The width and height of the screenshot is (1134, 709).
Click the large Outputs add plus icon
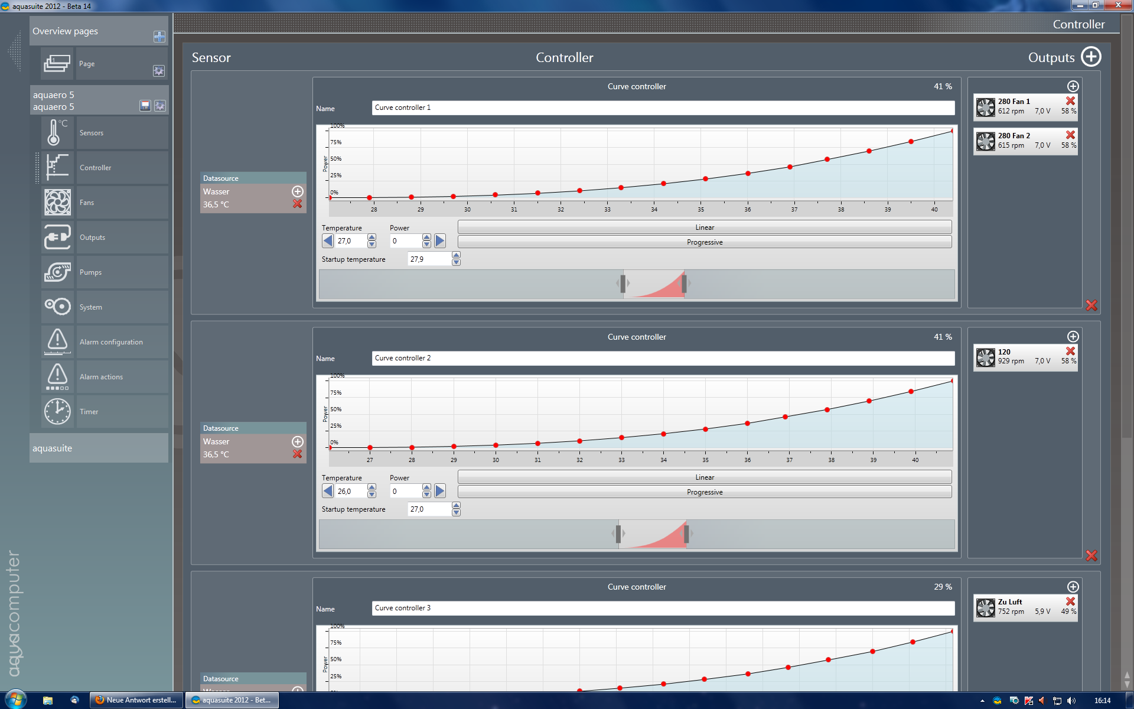(x=1090, y=57)
